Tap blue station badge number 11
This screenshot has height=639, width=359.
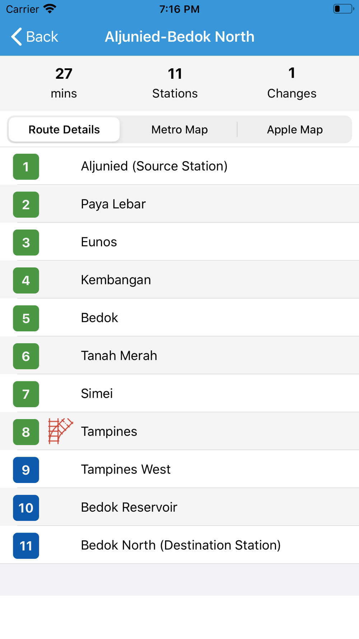tap(26, 546)
